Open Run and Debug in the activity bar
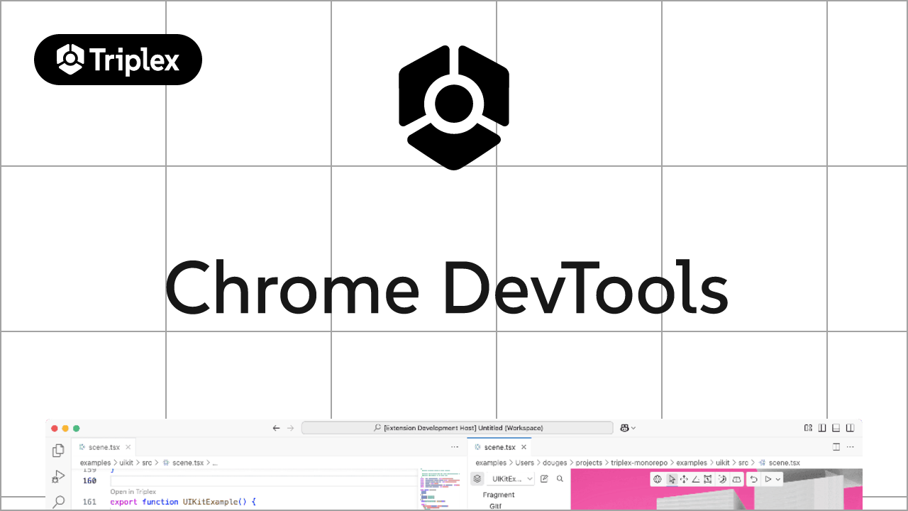The image size is (908, 511). pyautogui.click(x=57, y=477)
